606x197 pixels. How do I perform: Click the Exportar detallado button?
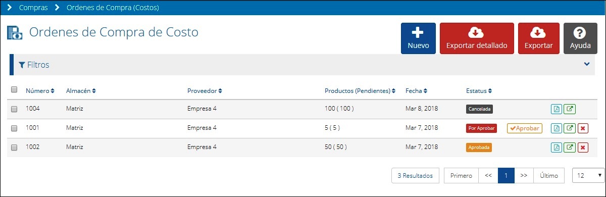tap(477, 38)
